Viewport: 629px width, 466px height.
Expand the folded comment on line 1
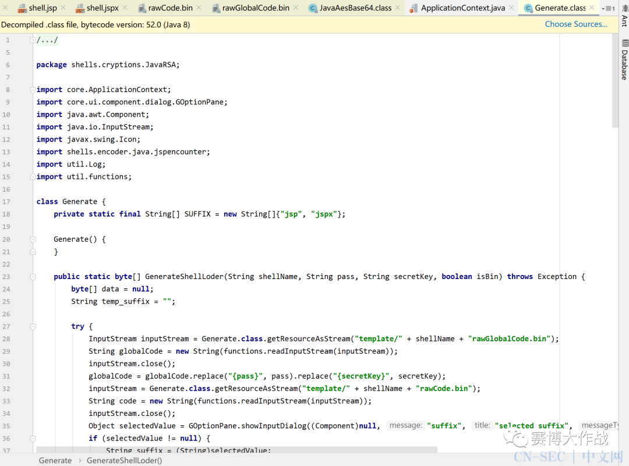(x=33, y=40)
